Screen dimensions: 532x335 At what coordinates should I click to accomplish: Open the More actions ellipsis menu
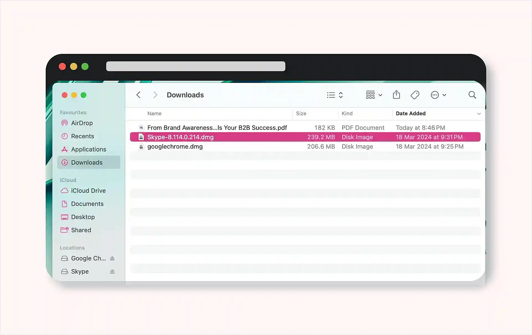coord(438,95)
